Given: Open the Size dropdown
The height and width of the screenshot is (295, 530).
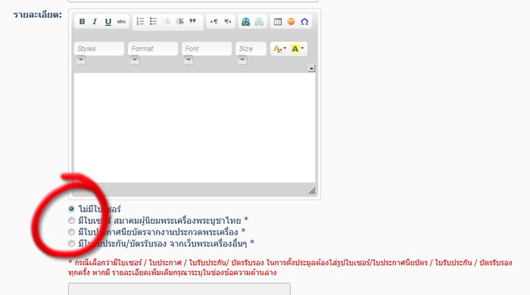Looking at the screenshot, I should point(251,48).
